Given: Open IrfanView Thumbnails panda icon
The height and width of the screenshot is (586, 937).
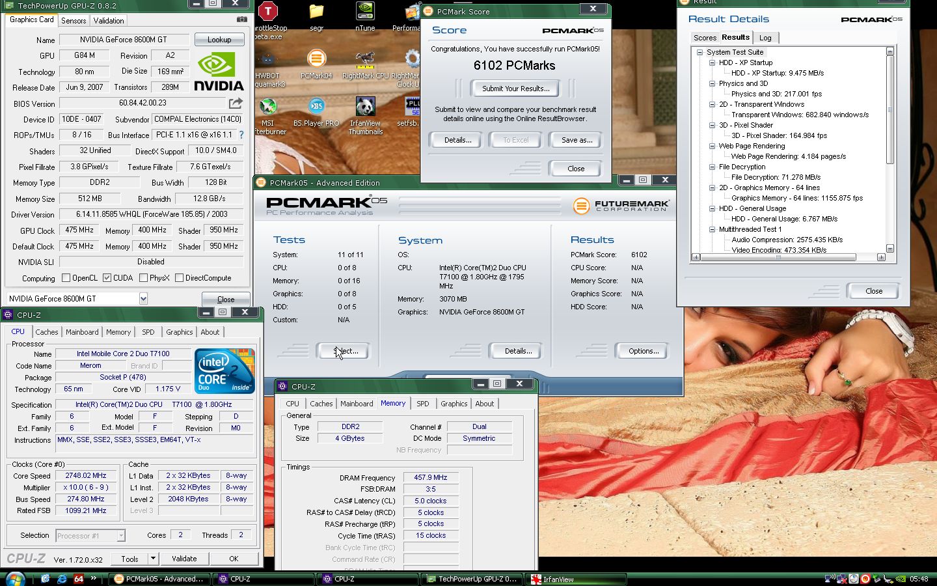Looking at the screenshot, I should (x=365, y=106).
